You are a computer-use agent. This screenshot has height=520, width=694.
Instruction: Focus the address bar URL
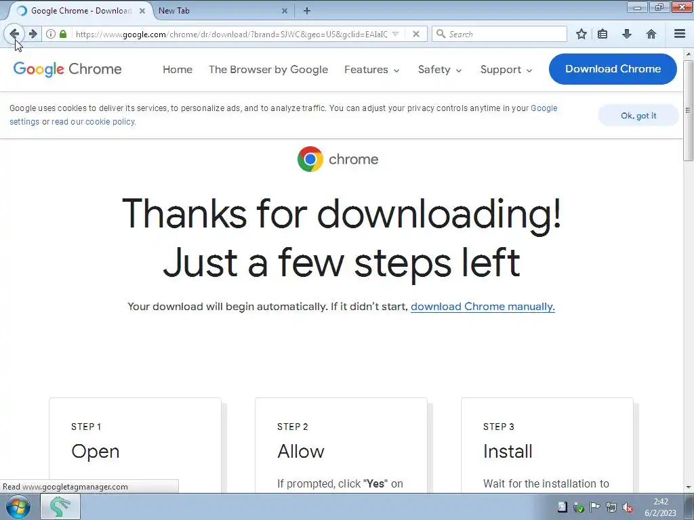(x=232, y=34)
